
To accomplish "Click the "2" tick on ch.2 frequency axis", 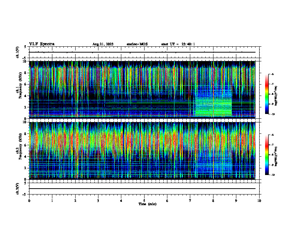I will point(25,168).
